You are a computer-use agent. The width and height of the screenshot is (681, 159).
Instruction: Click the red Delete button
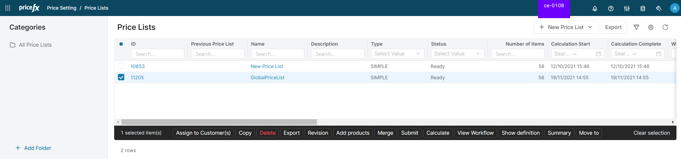coord(267,133)
